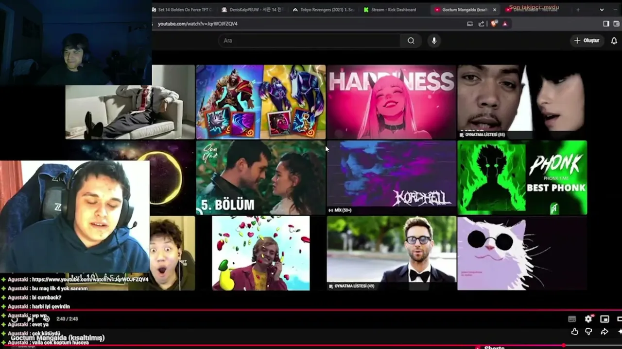This screenshot has width=622, height=349.
Task: Dislike the video with thumbs down
Action: click(588, 332)
